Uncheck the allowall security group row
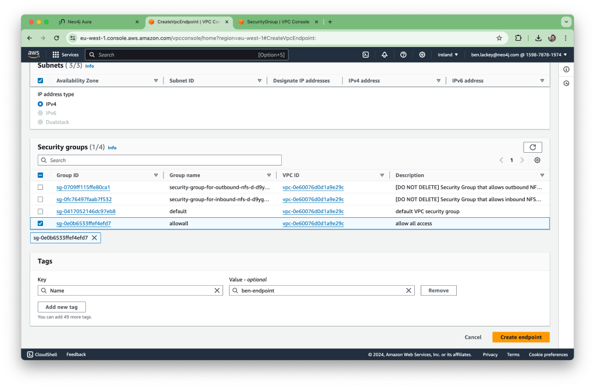 click(x=40, y=223)
